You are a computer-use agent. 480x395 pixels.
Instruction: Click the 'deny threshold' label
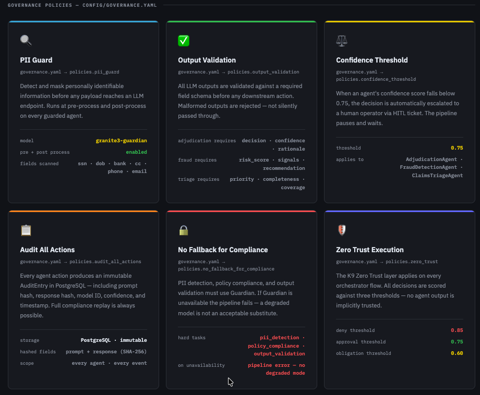tap(355, 330)
